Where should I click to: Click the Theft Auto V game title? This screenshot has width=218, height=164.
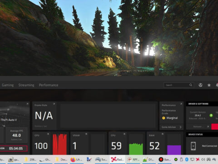pyautogui.click(x=9, y=120)
